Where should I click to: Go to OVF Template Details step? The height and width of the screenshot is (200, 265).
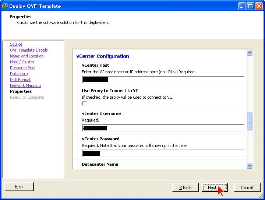pyautogui.click(x=29, y=50)
